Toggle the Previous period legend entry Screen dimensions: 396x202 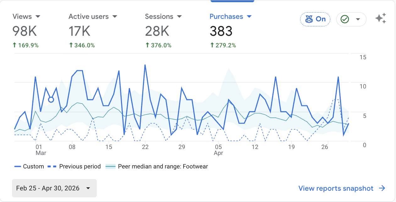click(74, 167)
